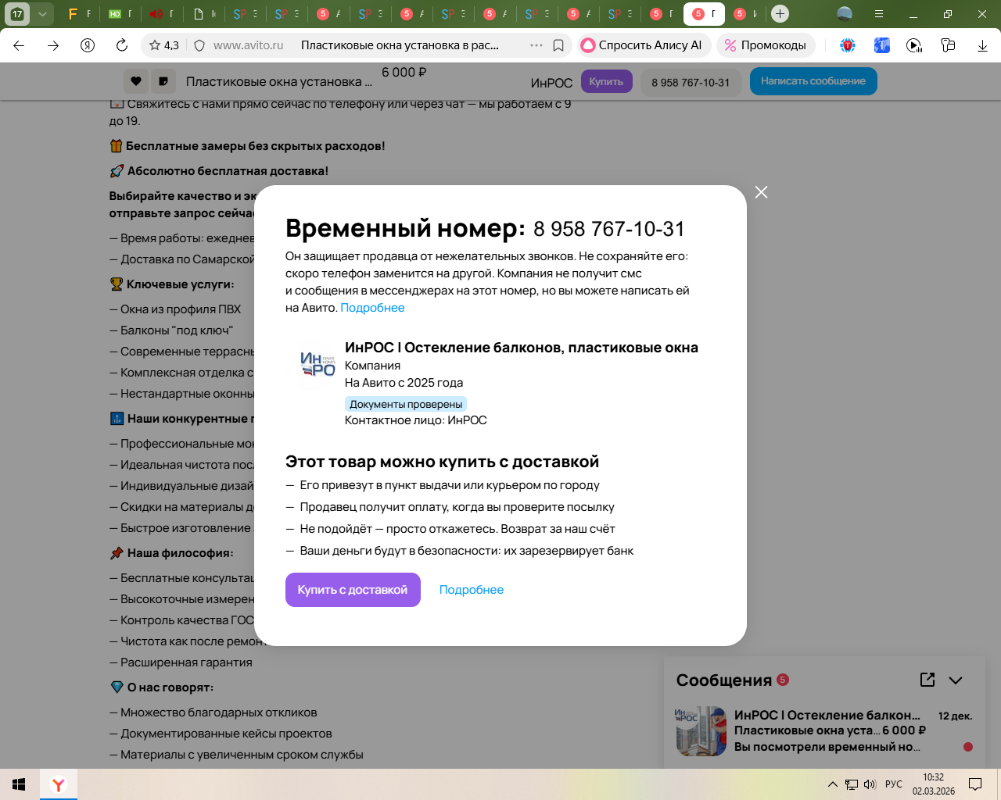Open a new browser tab with plus button
This screenshot has height=800, width=1001.
click(x=780, y=14)
